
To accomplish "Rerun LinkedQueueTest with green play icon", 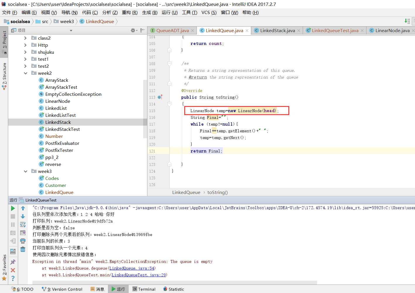I will (13, 208).
